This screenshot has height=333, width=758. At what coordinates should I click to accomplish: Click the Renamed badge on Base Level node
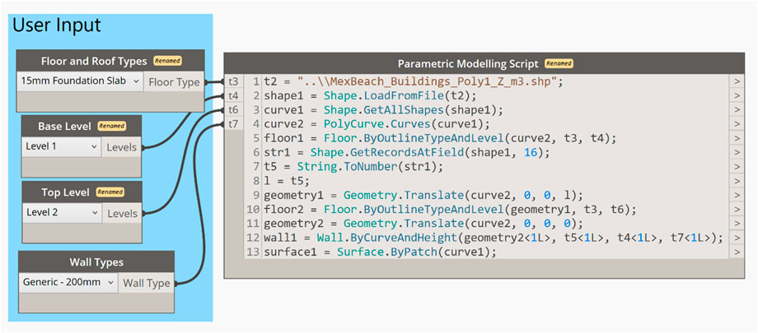110,126
